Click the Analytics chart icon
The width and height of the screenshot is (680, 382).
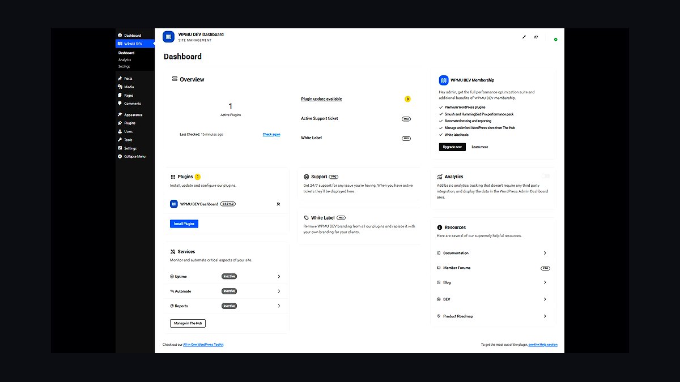tap(440, 177)
